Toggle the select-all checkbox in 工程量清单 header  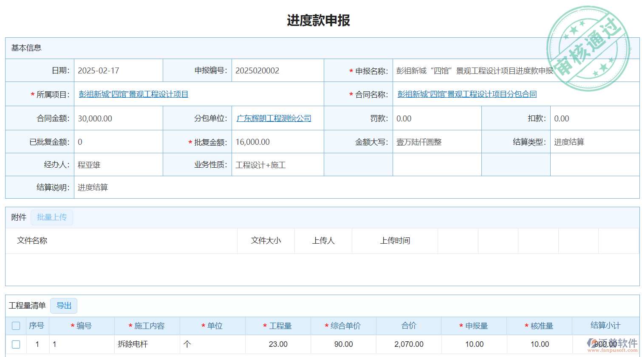tap(16, 326)
